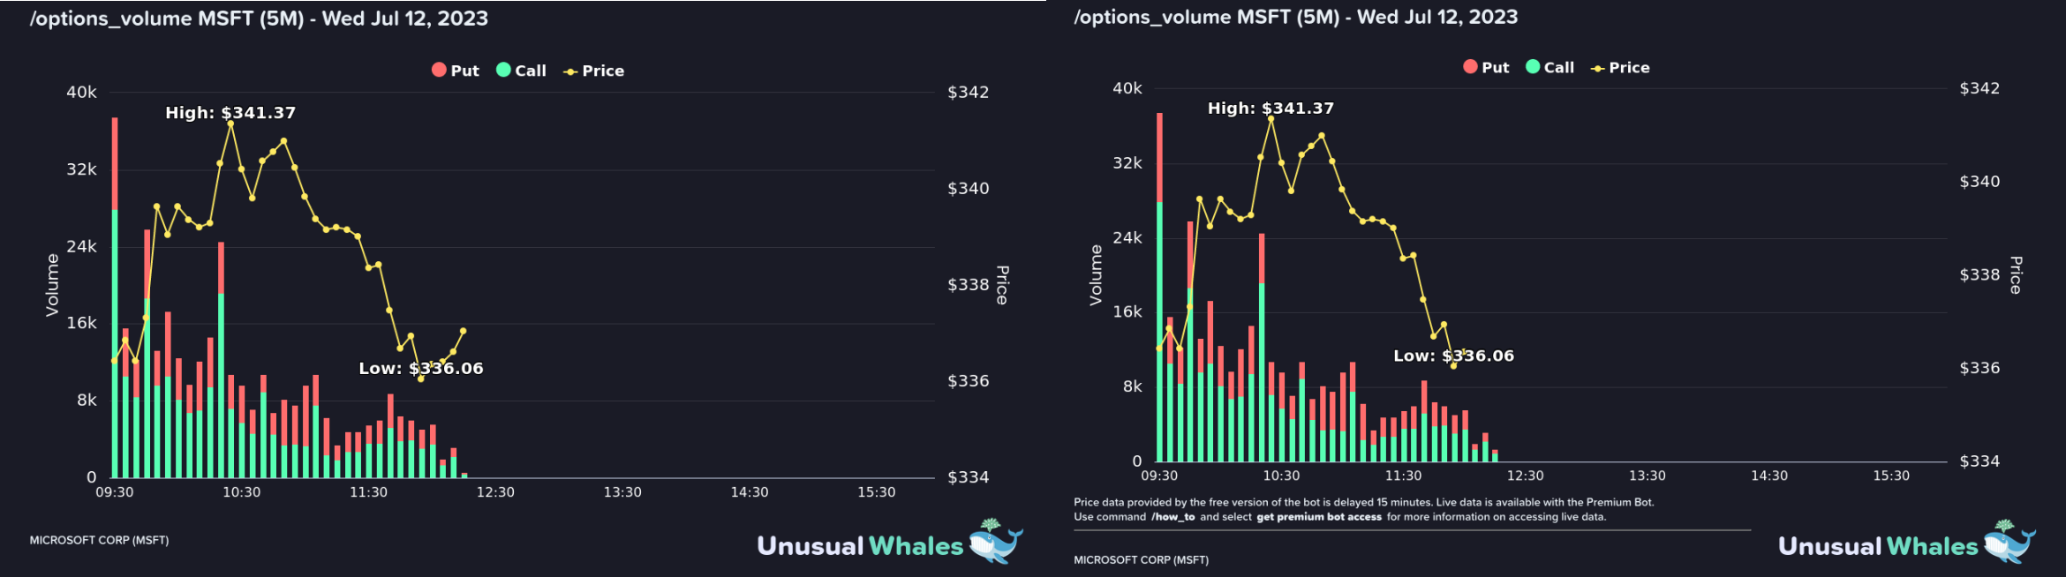Click green Call legend dot in right chart
The image size is (2066, 577).
pyautogui.click(x=1533, y=66)
